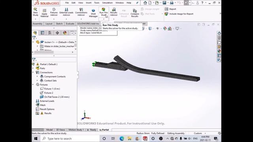Open the External Loads Advisor
The width and height of the screenshot is (253, 142).
click(x=66, y=12)
